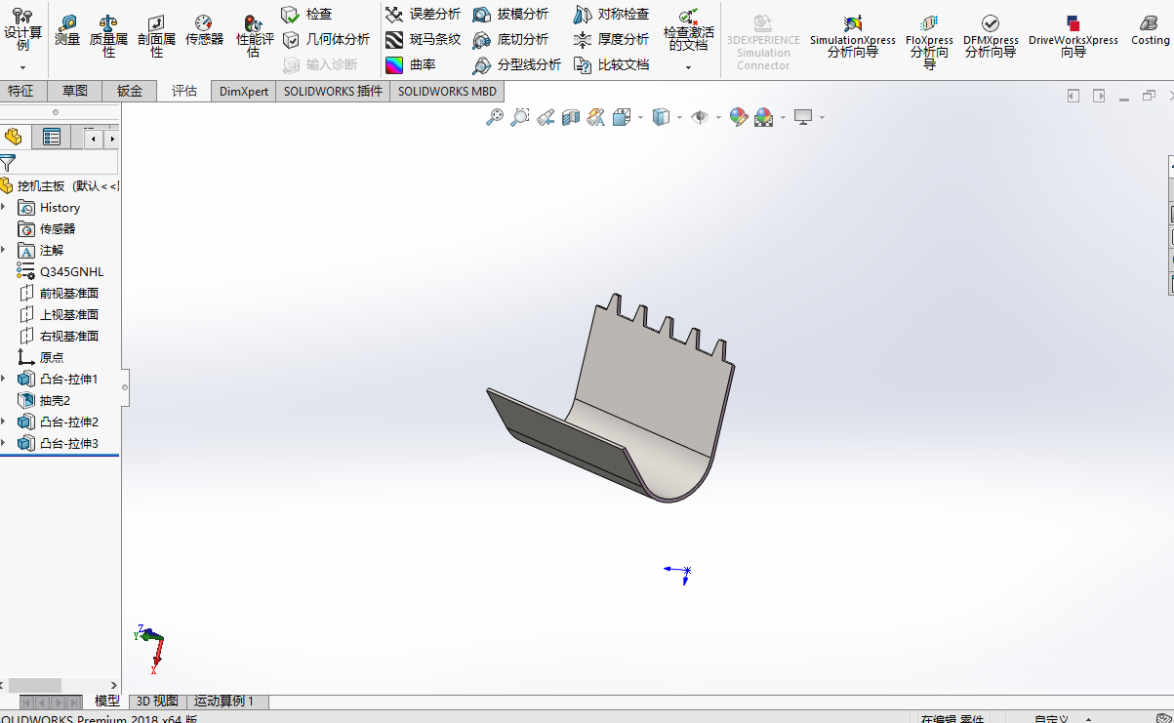Screen dimensions: 1174x723
Task: Launch DFMXpress 分析向导
Action: [x=991, y=36]
